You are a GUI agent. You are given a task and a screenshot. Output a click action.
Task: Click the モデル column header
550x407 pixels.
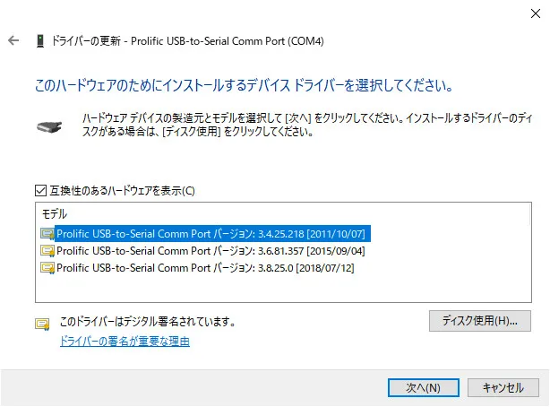coord(55,213)
